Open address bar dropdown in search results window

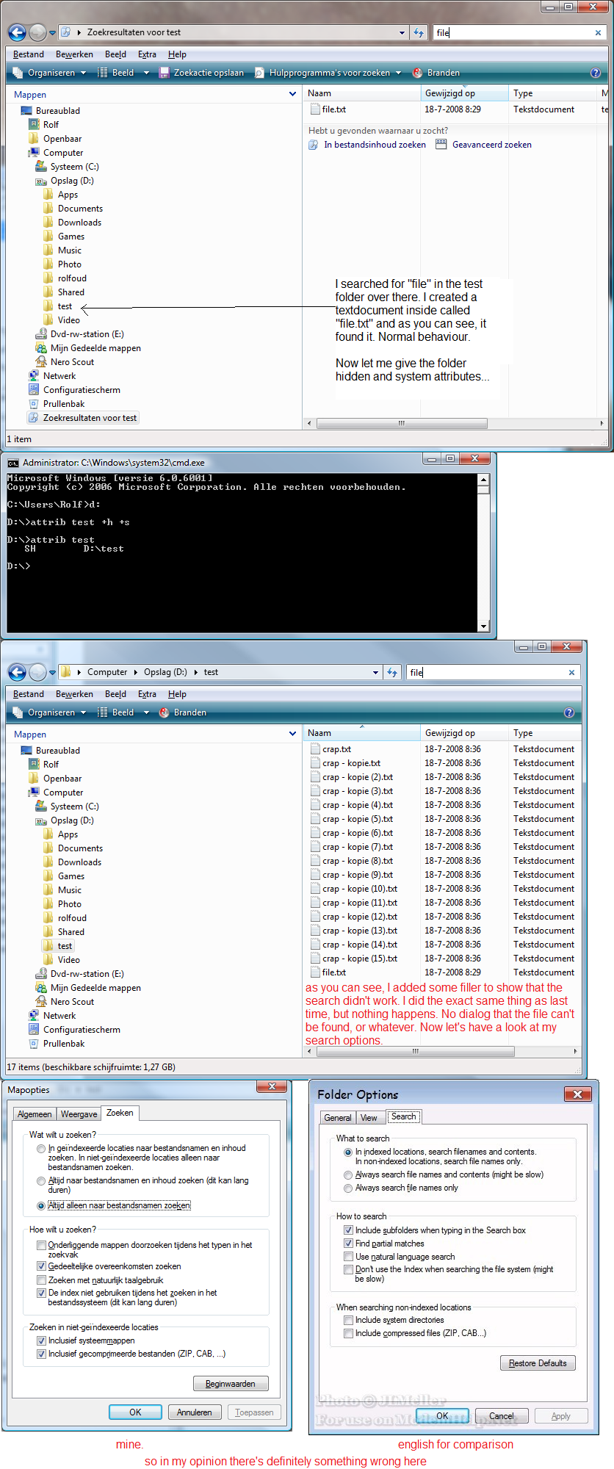402,32
